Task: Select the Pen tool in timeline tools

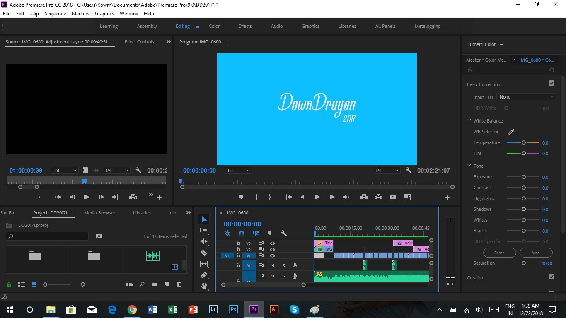Action: point(203,275)
